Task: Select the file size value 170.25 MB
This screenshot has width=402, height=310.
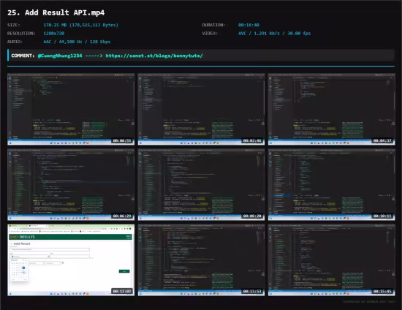Action: pos(80,25)
